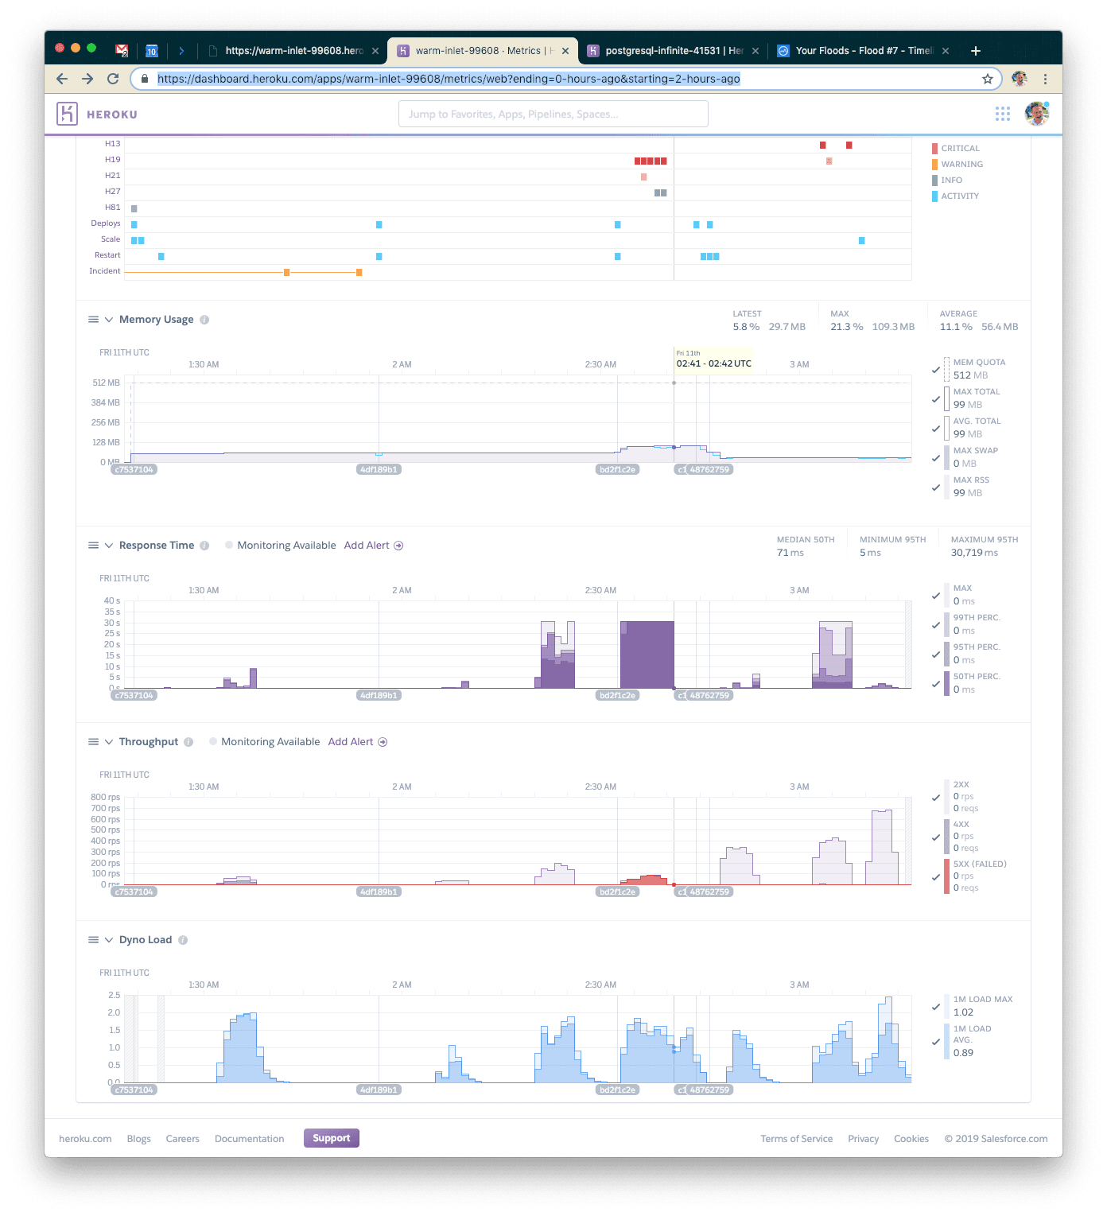Click the Jump to Favorites search field
This screenshot has height=1216, width=1107.
point(553,114)
